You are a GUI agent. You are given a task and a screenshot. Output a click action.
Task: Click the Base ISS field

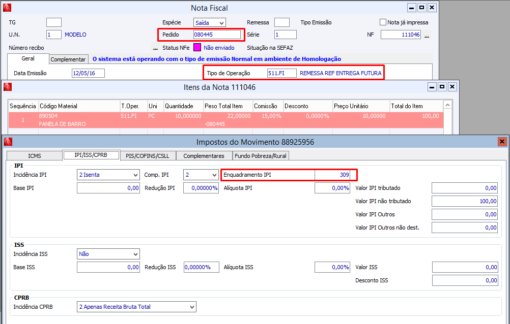tap(108, 267)
